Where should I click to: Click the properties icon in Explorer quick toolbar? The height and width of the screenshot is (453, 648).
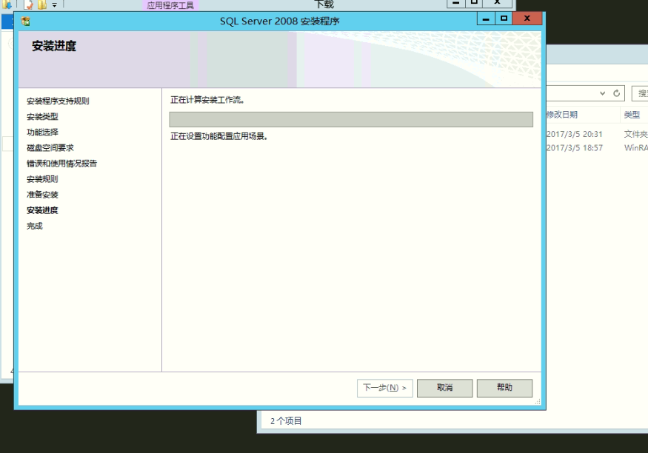29,4
